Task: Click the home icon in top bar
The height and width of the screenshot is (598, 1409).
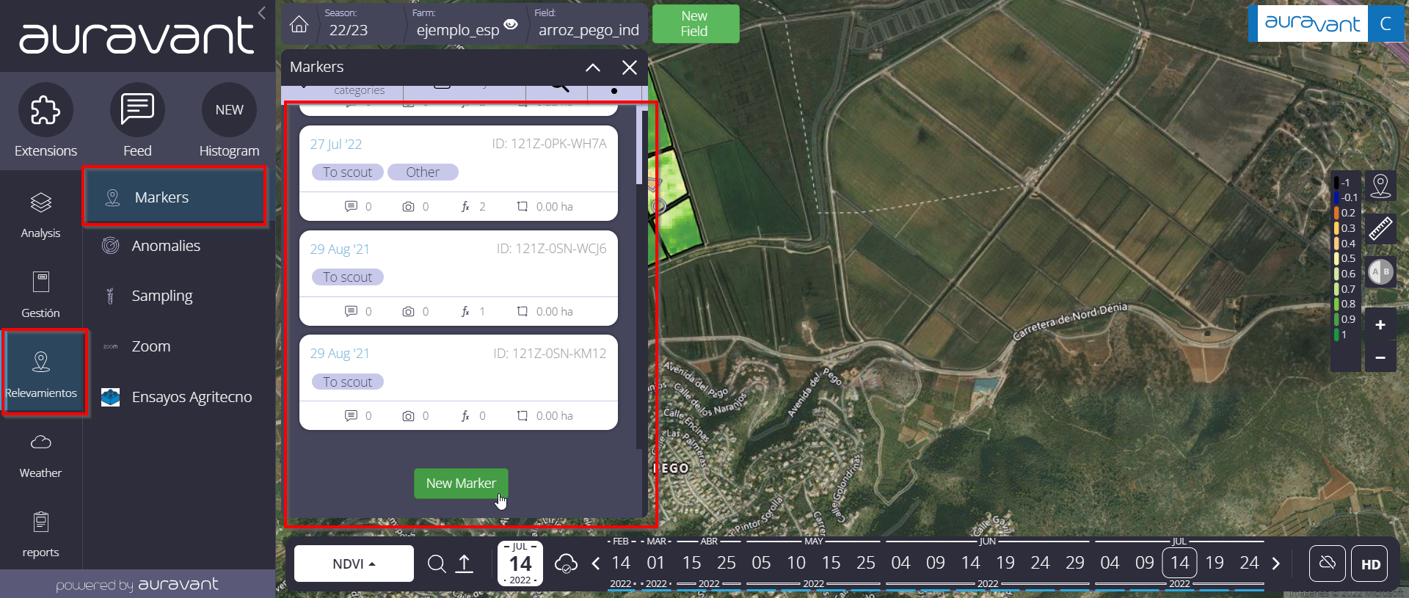Action: (299, 24)
